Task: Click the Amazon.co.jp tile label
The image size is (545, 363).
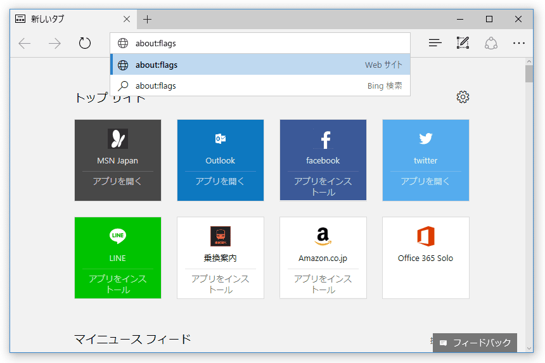Action: [323, 258]
